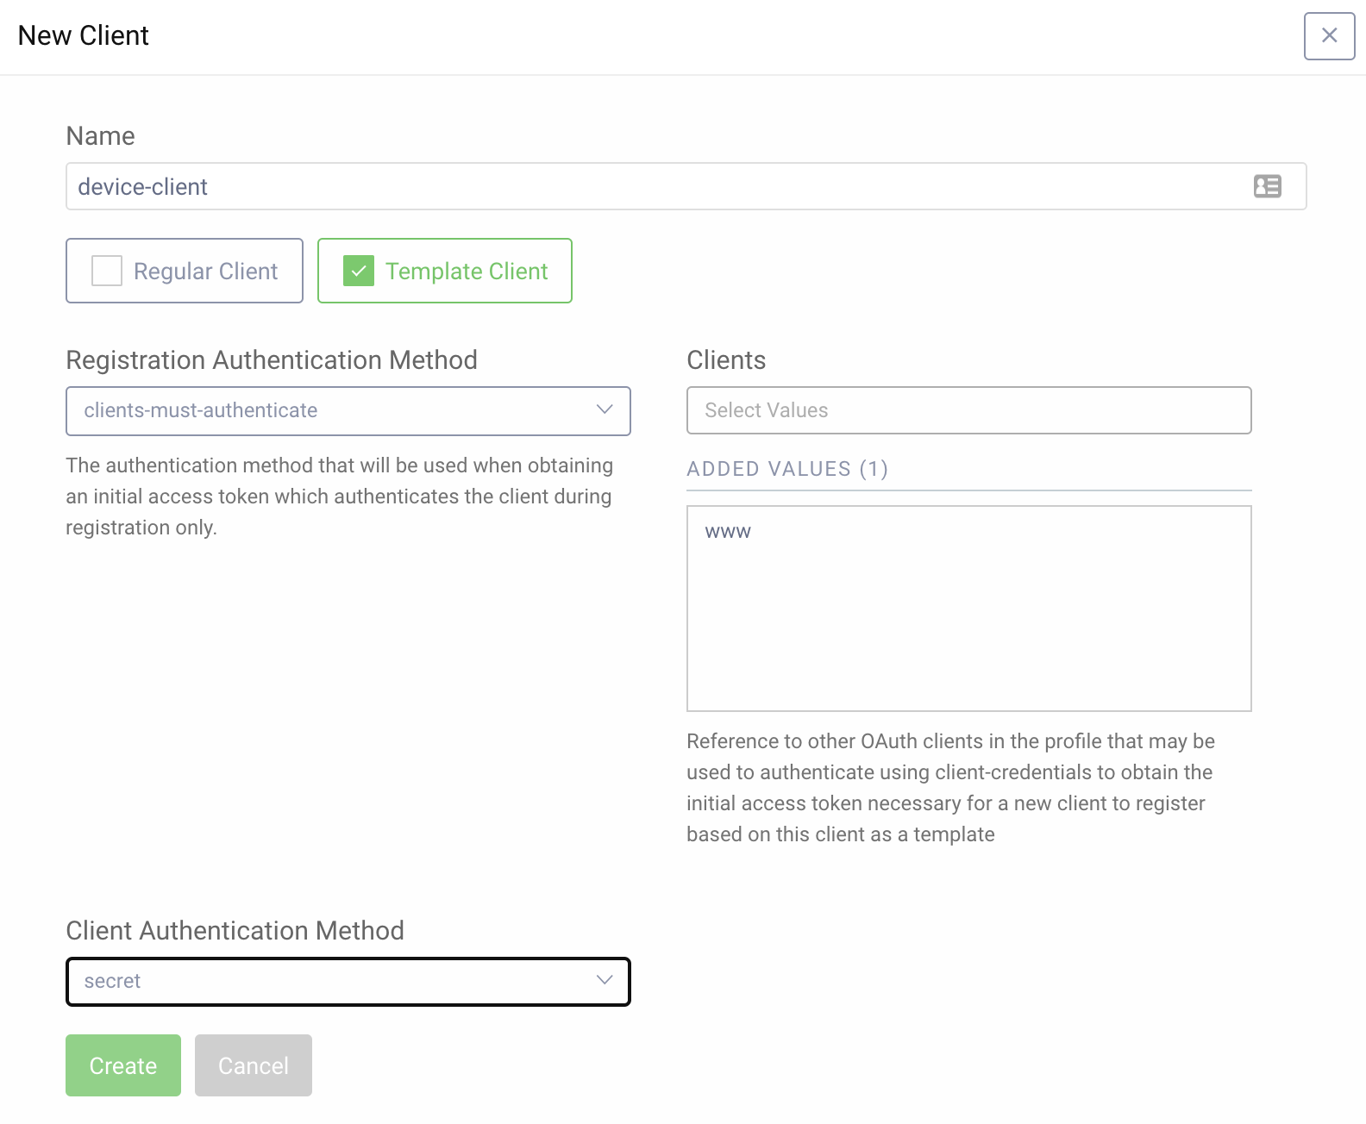Click the Cancel button
This screenshot has height=1124, width=1366.
[x=254, y=1065]
